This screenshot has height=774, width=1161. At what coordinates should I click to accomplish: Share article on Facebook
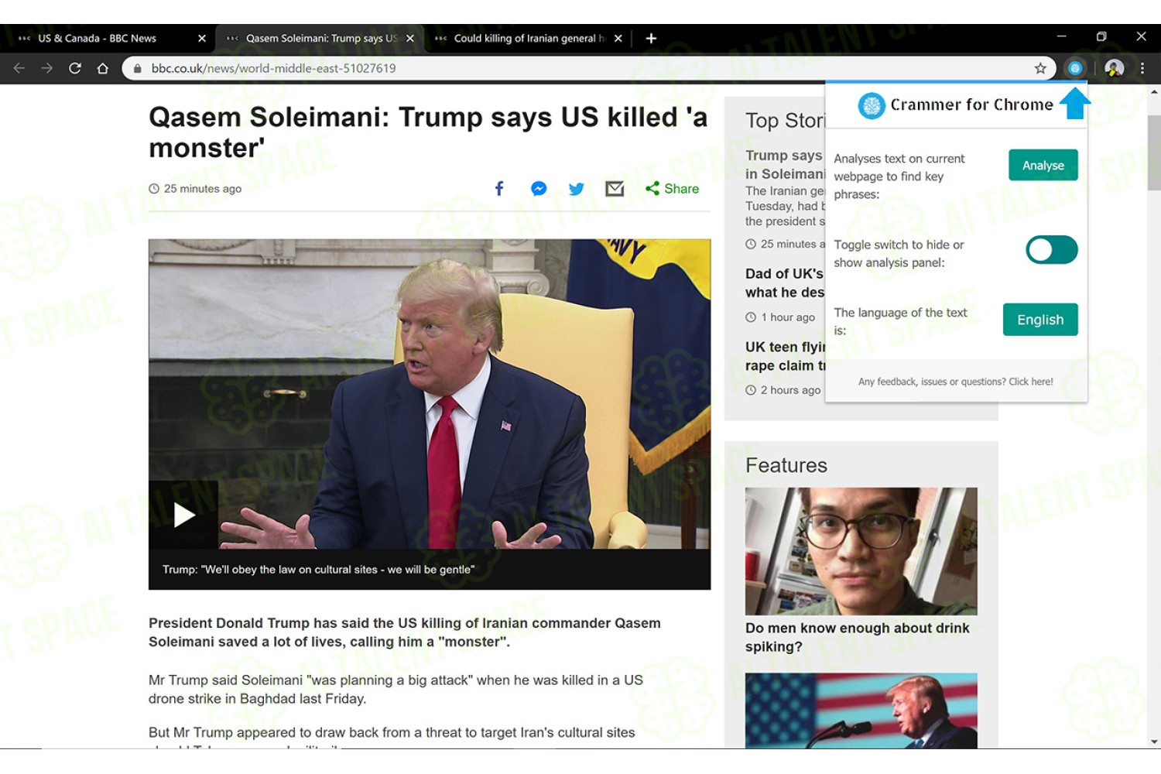[499, 188]
